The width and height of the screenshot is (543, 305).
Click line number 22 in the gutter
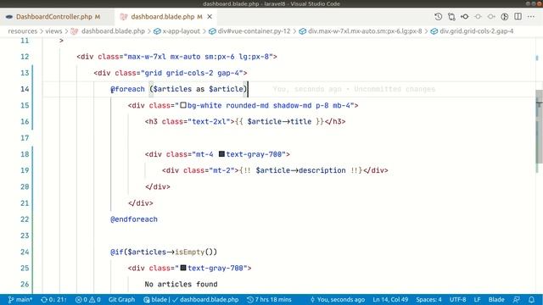click(x=25, y=219)
